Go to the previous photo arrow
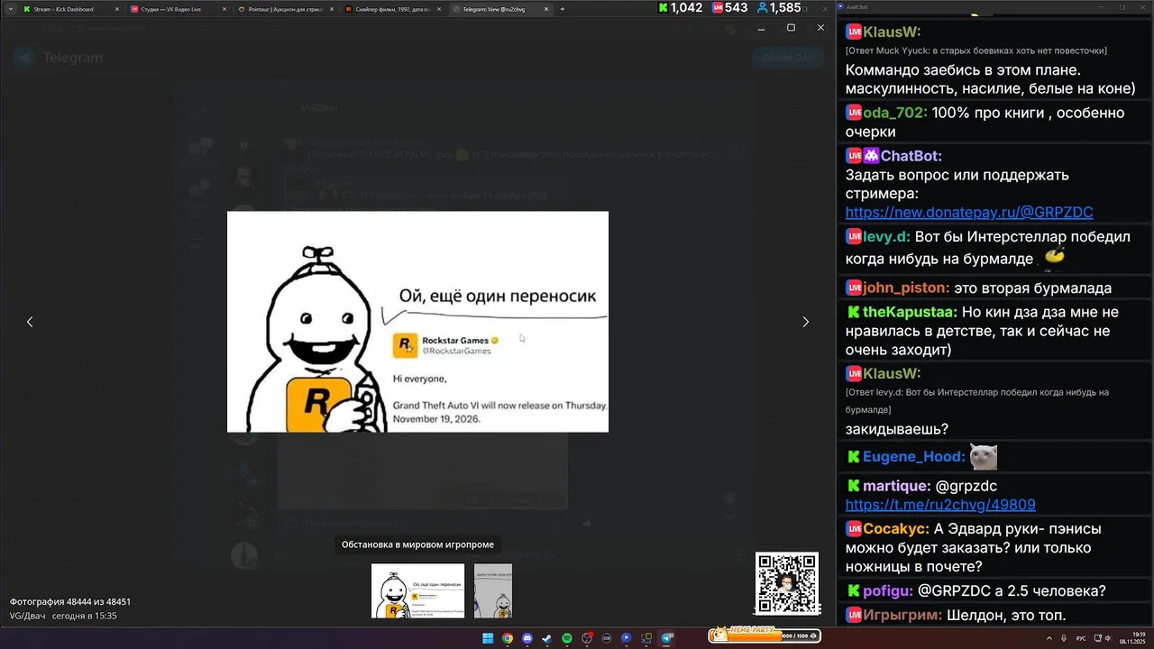1154x649 pixels. pos(30,322)
